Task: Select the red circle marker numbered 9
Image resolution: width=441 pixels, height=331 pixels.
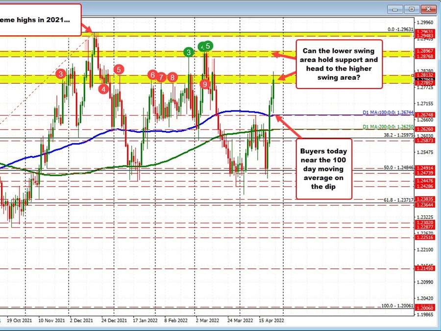Action: point(205,84)
